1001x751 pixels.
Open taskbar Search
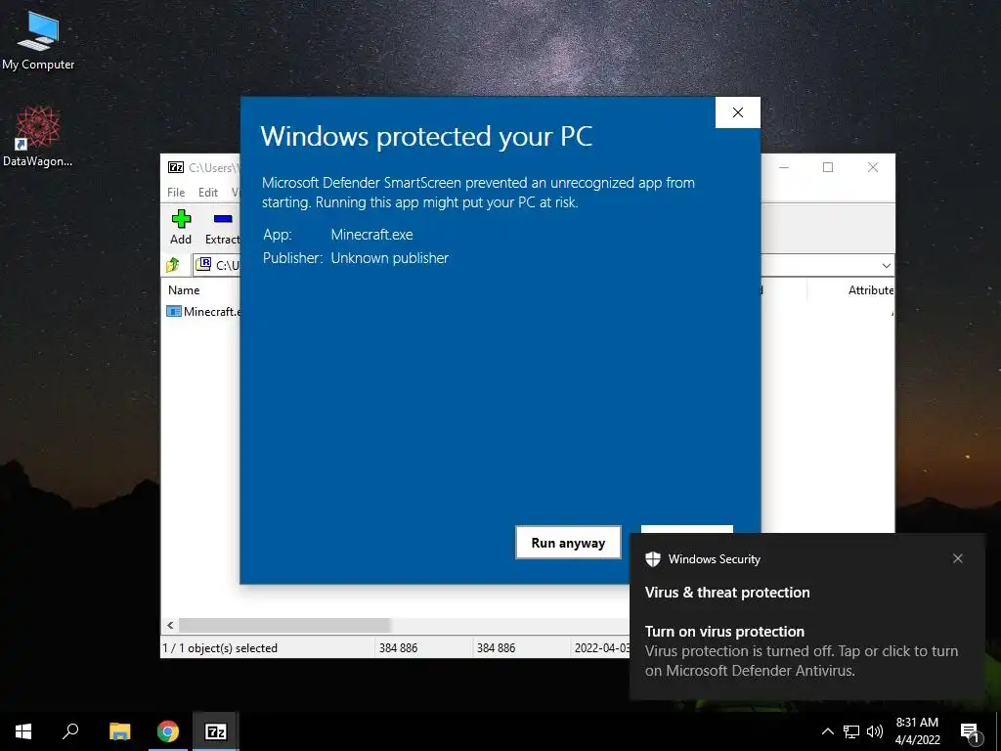click(x=70, y=731)
